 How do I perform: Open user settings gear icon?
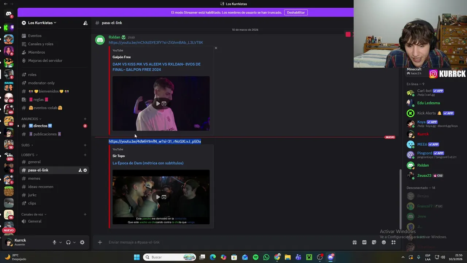(x=82, y=242)
